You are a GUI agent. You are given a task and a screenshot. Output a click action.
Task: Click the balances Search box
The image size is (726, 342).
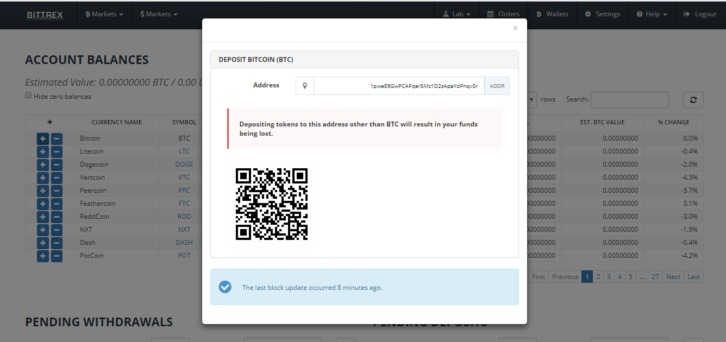(x=630, y=100)
